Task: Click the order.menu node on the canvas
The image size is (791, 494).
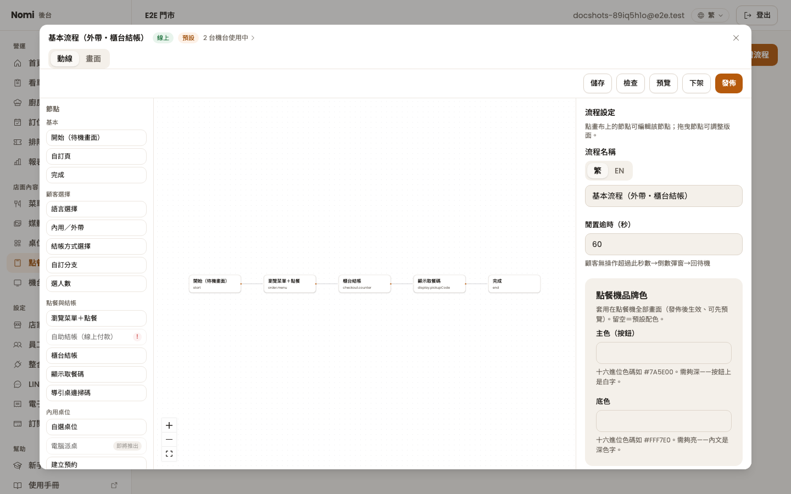Action: coord(290,284)
